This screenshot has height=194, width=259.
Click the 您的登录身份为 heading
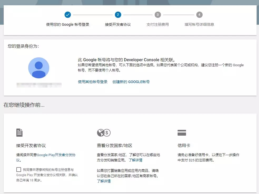(23, 46)
